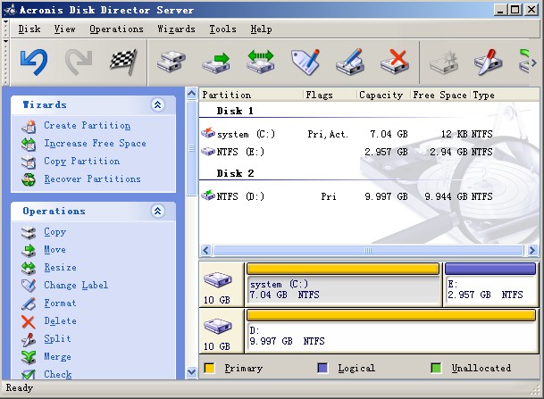Click the Capacity column header
The width and height of the screenshot is (544, 399).
(383, 95)
